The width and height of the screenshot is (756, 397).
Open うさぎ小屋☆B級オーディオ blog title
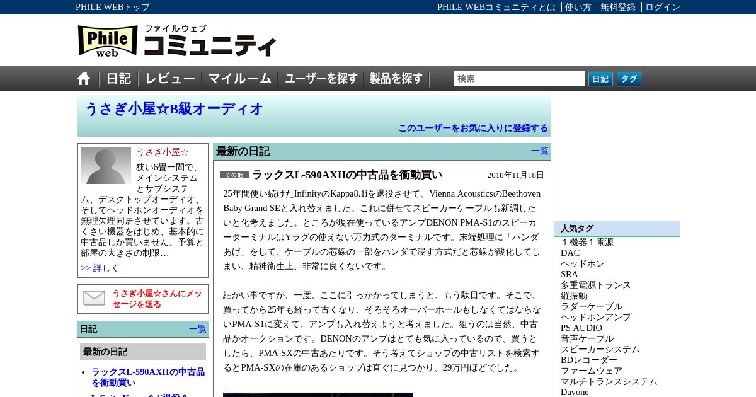pos(174,109)
